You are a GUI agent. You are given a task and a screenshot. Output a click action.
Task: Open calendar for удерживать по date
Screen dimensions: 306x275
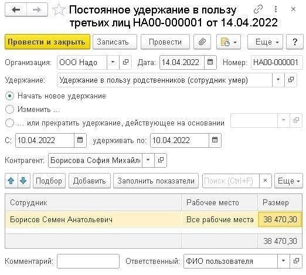pyautogui.click(x=215, y=140)
